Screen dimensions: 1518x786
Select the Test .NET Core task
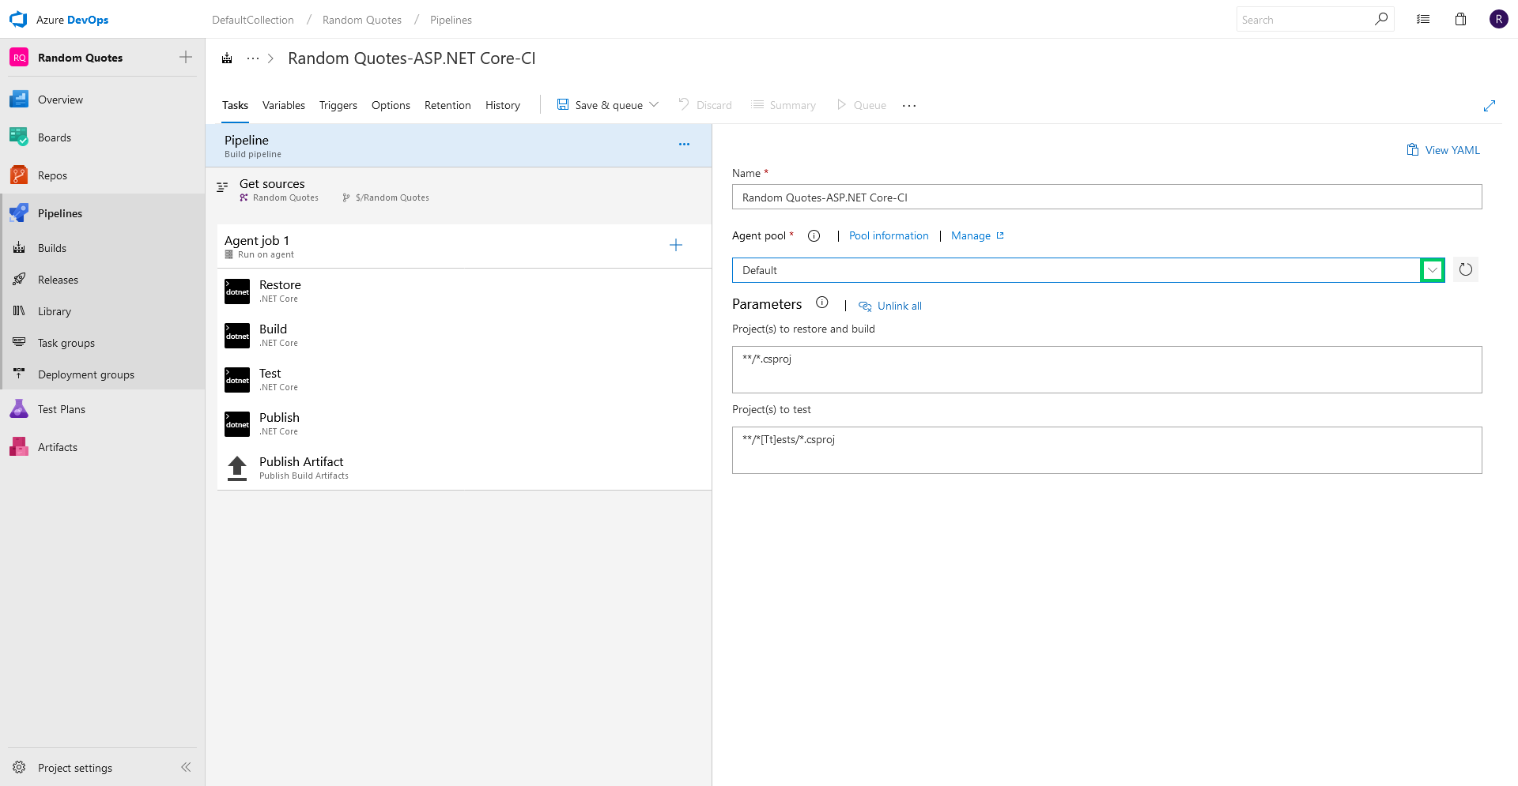[464, 379]
